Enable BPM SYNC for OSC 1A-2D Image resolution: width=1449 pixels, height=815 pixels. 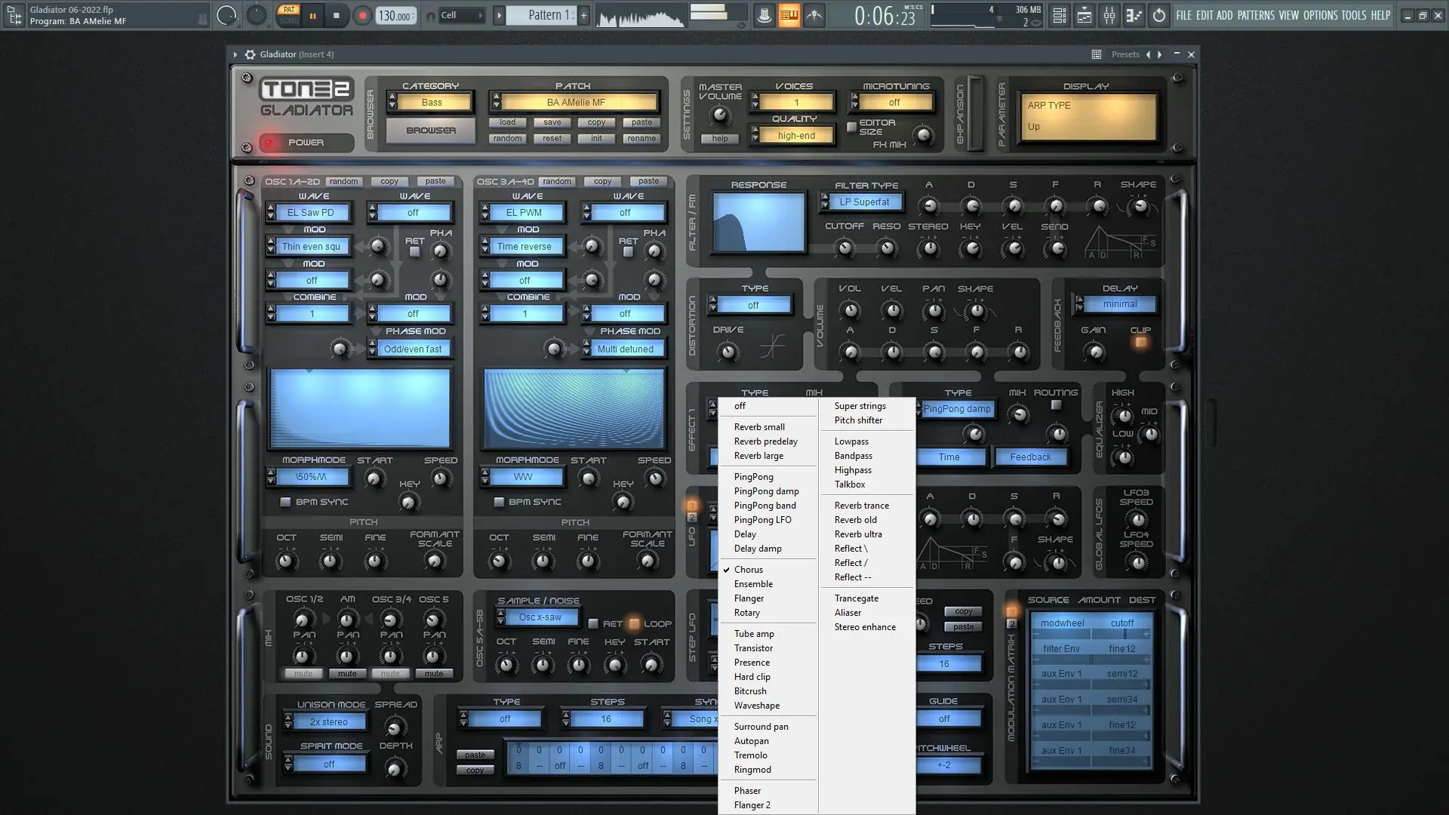tap(285, 502)
